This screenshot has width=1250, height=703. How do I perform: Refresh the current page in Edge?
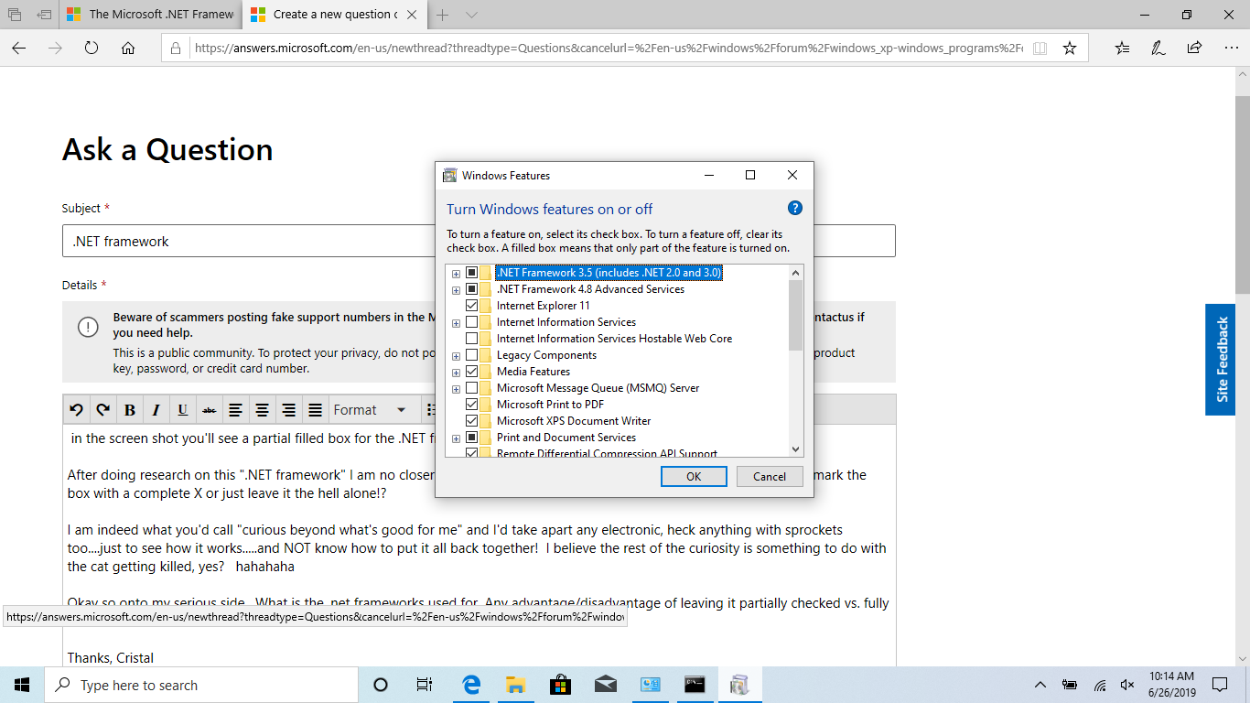[x=92, y=48]
